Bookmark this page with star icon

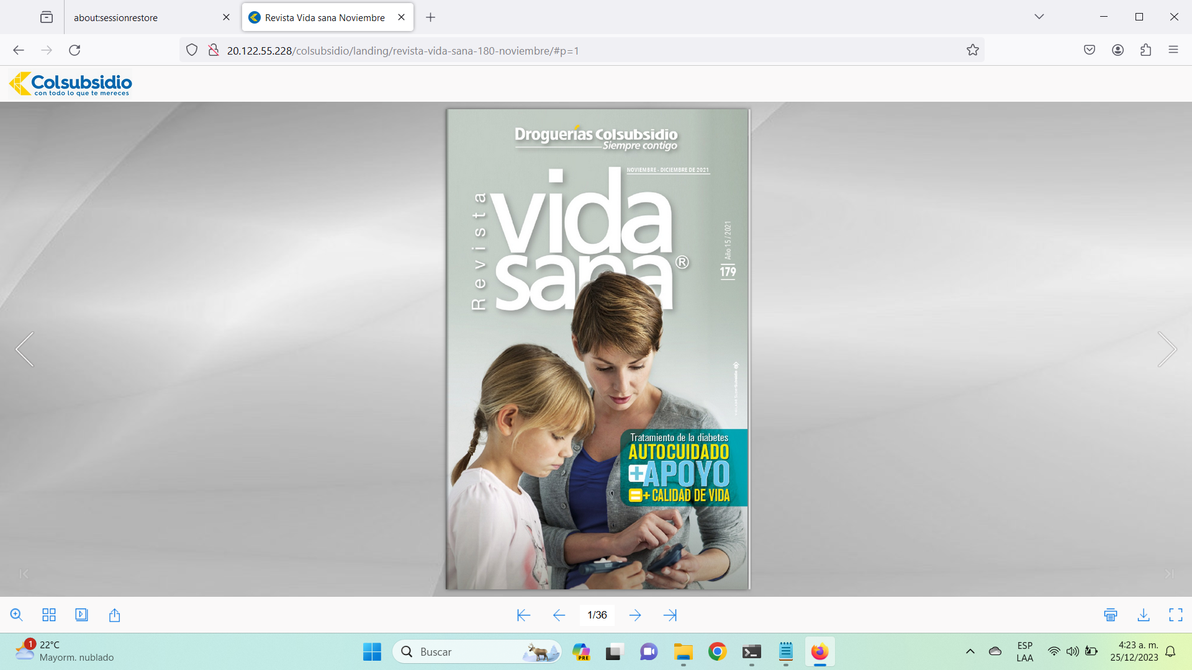tap(972, 50)
